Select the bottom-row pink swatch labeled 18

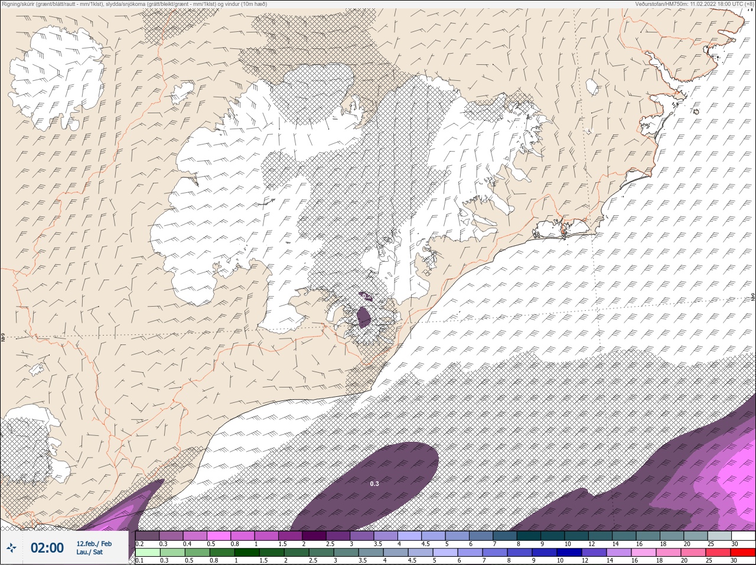pyautogui.click(x=669, y=553)
